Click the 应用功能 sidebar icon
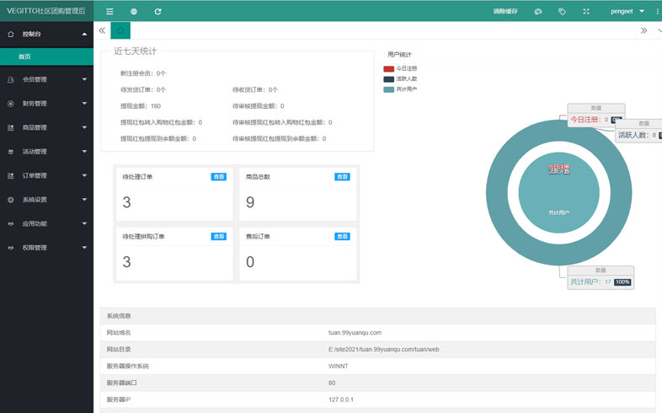 (x=11, y=224)
